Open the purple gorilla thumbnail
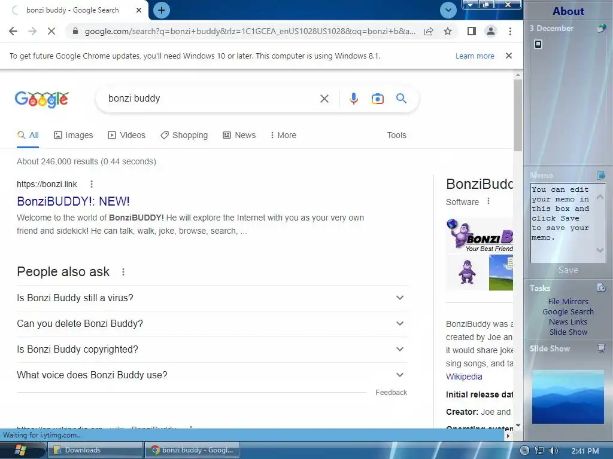The height and width of the screenshot is (459, 613). [x=467, y=273]
